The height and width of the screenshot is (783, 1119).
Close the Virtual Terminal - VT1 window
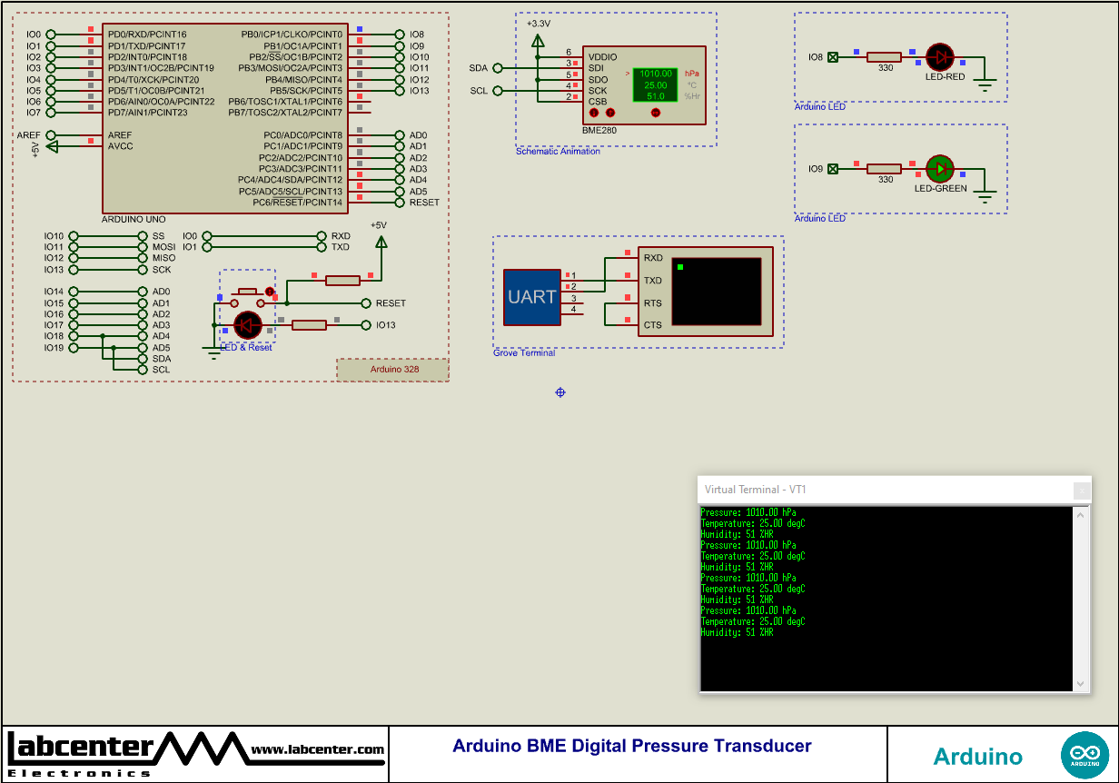[1081, 490]
